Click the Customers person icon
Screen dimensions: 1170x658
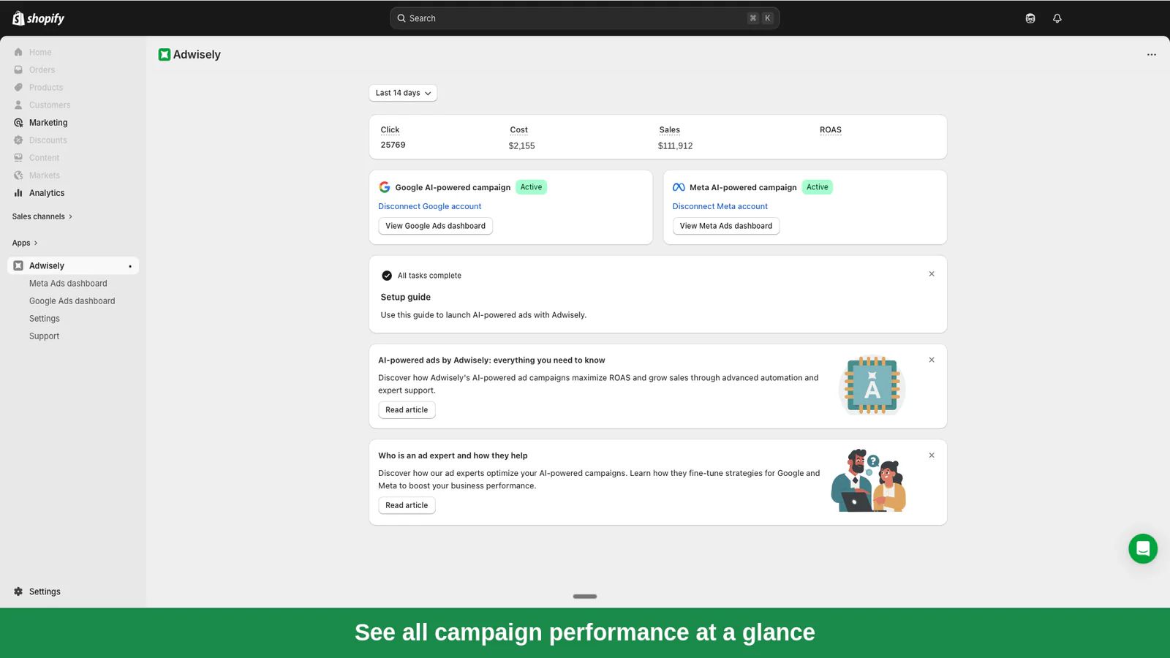[18, 105]
